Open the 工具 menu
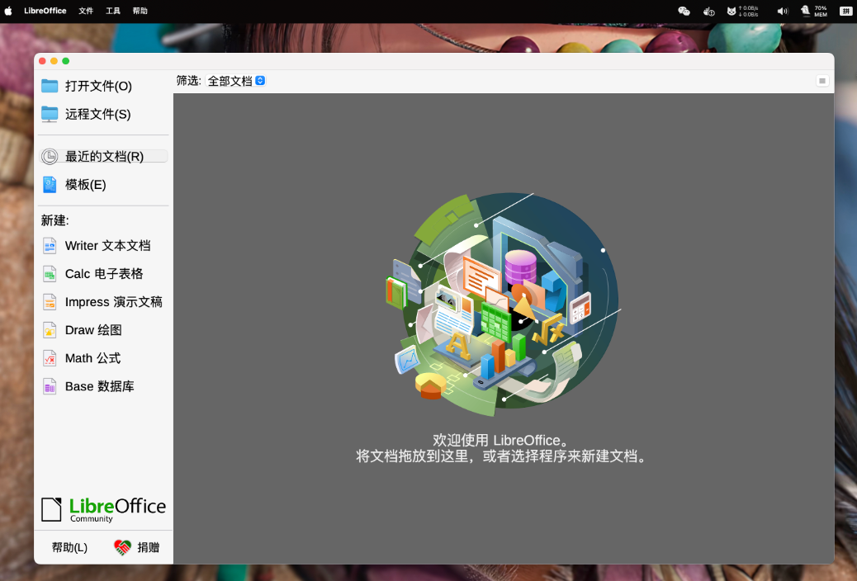The height and width of the screenshot is (581, 857). [x=113, y=11]
